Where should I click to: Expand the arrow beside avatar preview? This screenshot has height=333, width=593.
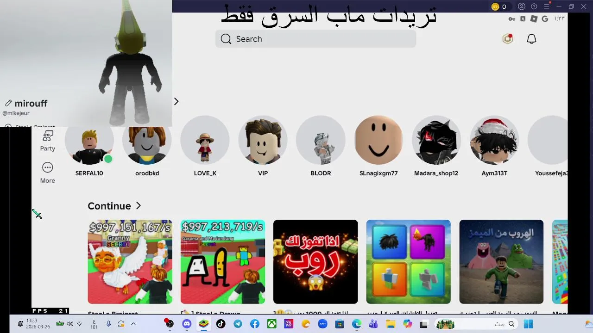[x=176, y=101]
